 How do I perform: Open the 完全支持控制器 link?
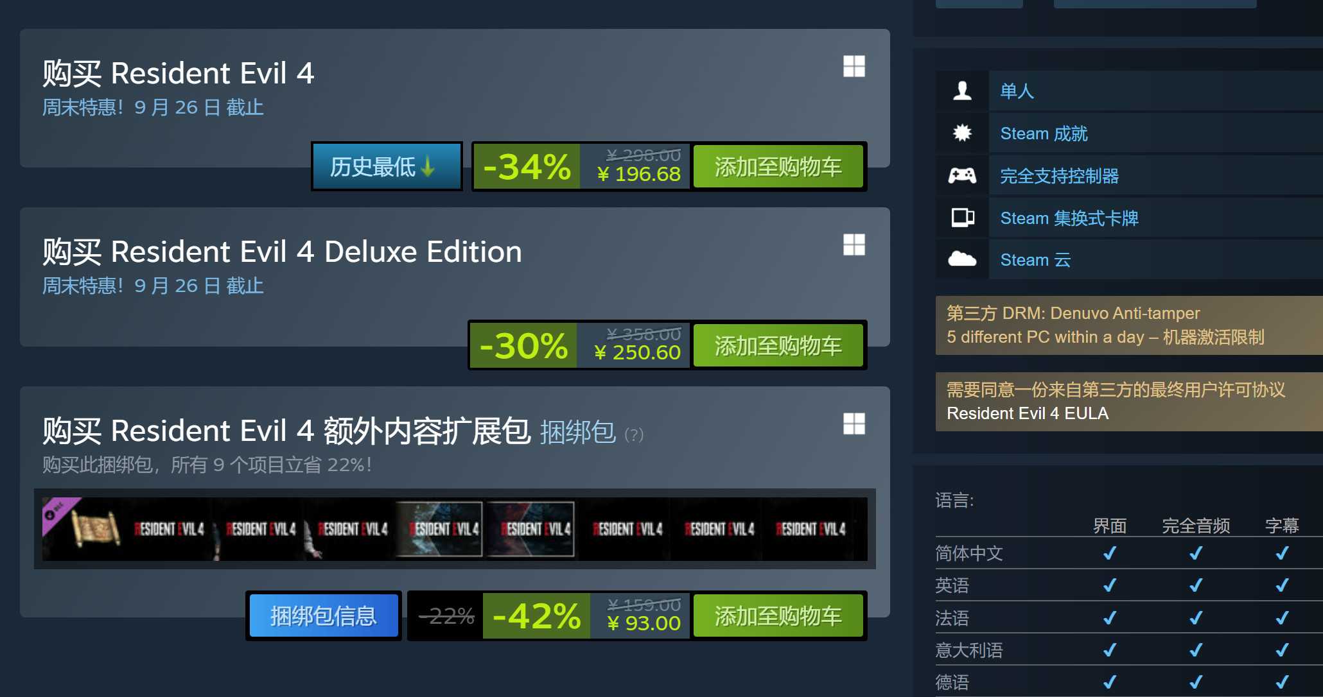tap(1060, 176)
